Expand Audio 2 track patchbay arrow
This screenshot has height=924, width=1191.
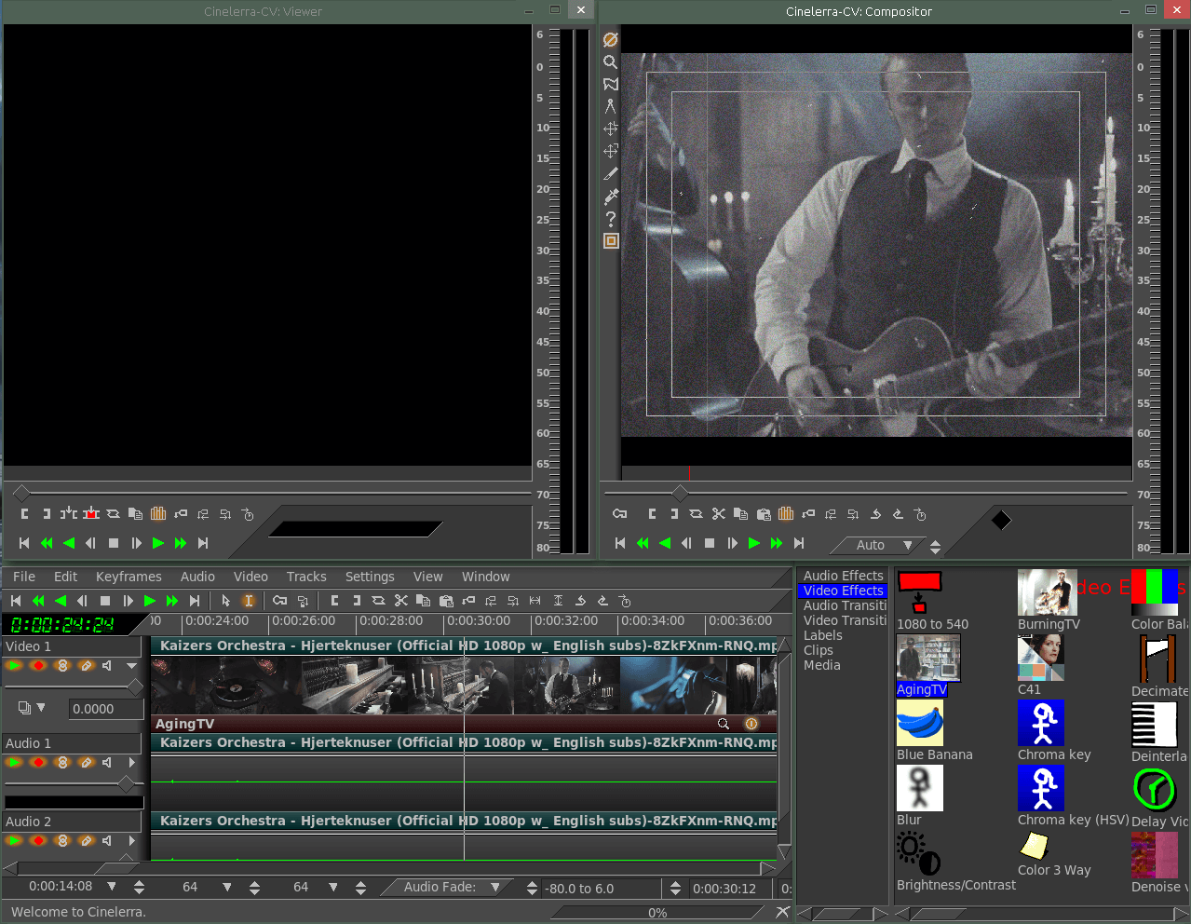pyautogui.click(x=131, y=840)
